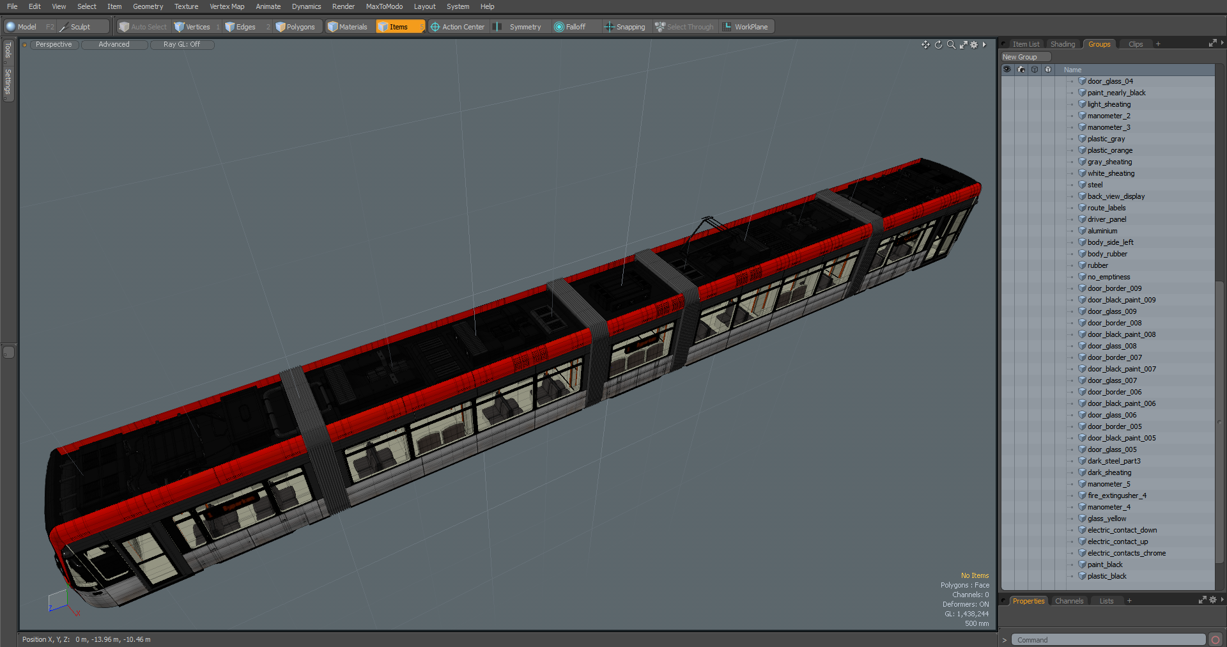Click the eye visibility column header

(1007, 70)
